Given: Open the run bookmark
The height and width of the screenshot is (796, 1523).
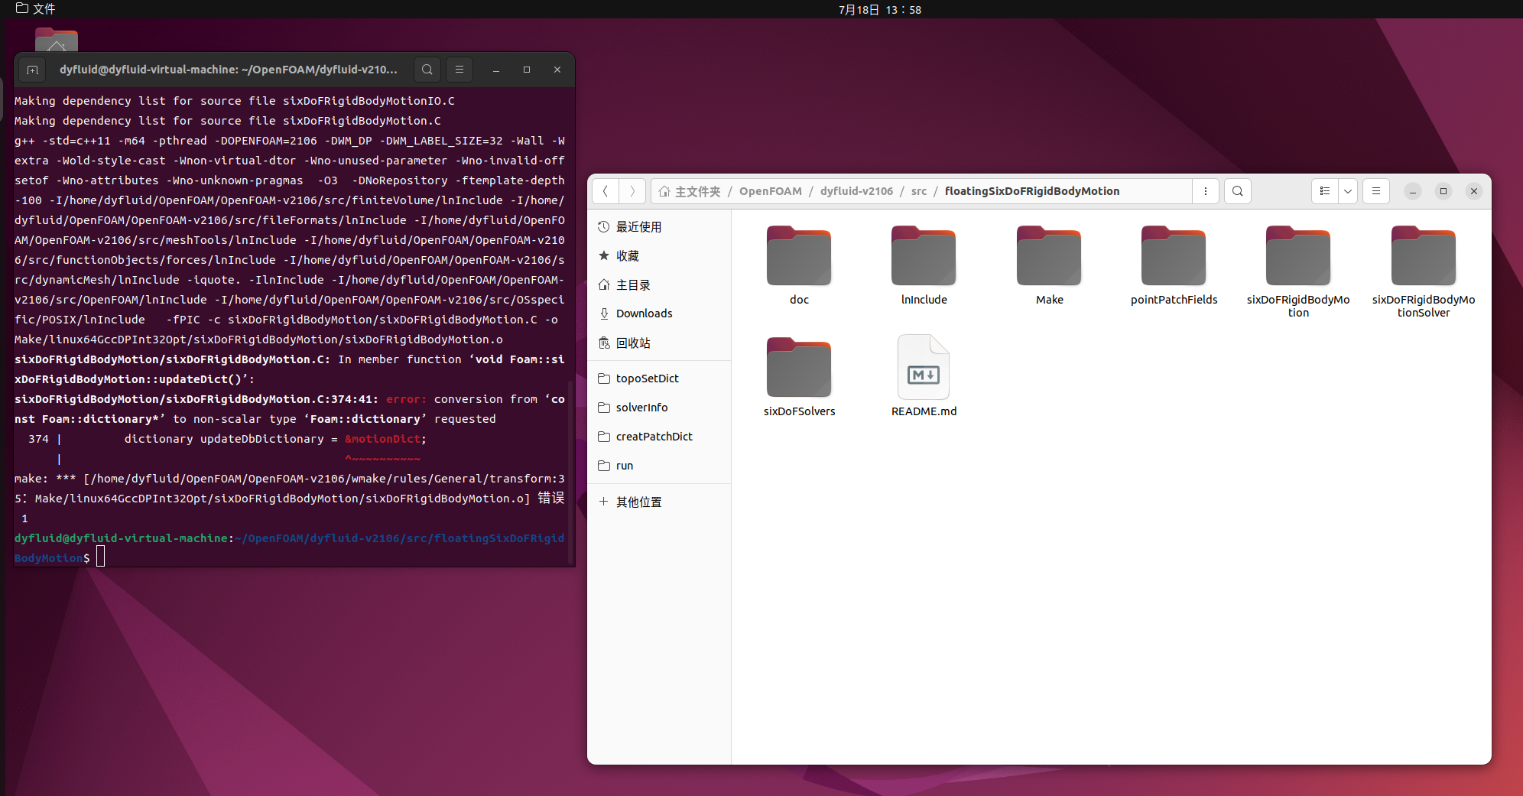Looking at the screenshot, I should point(661,466).
